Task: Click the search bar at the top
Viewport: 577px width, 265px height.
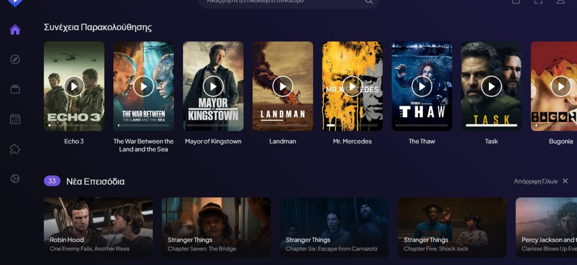Action: click(x=288, y=2)
